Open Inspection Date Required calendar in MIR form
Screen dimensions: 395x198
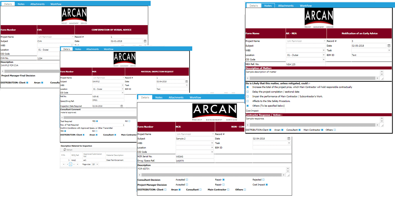point(122,106)
